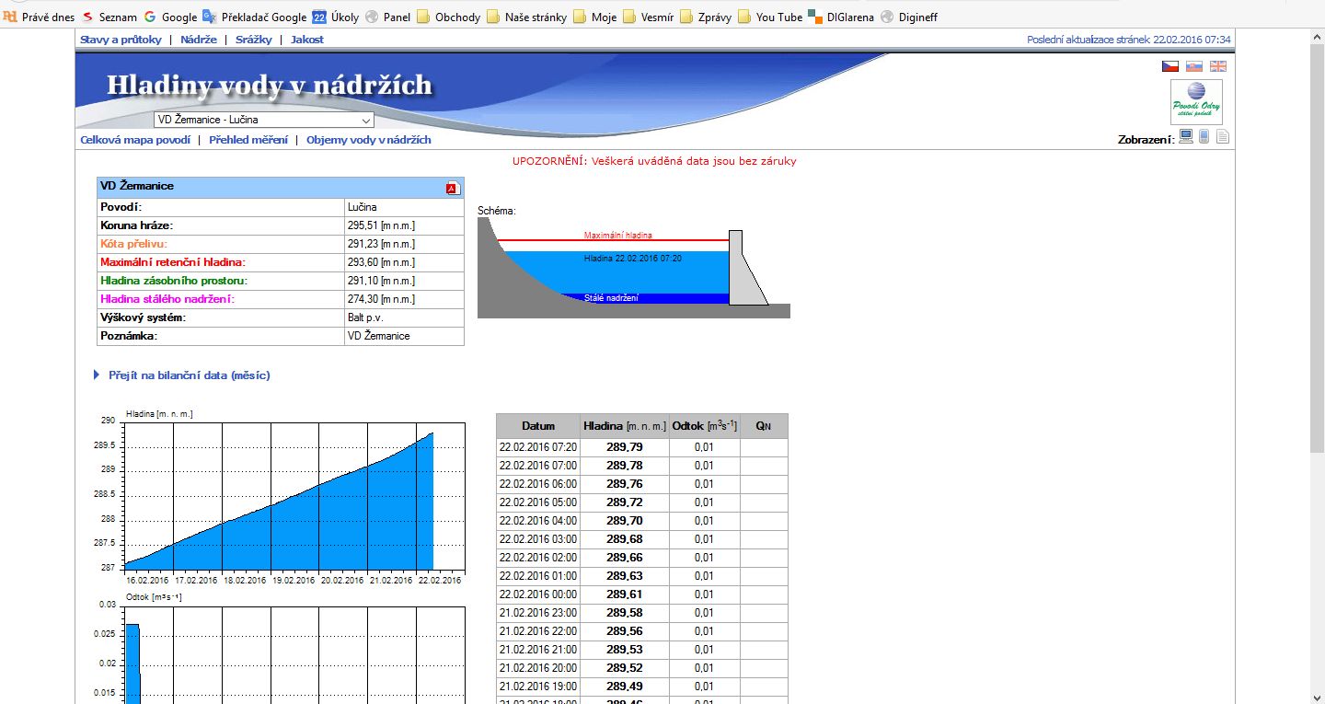Choose mobile phone display mode icon
The image size is (1325, 704).
click(x=1204, y=137)
